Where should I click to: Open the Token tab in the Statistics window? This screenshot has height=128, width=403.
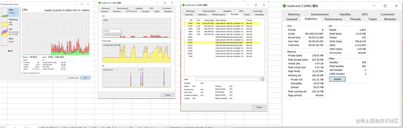pyautogui.click(x=373, y=19)
